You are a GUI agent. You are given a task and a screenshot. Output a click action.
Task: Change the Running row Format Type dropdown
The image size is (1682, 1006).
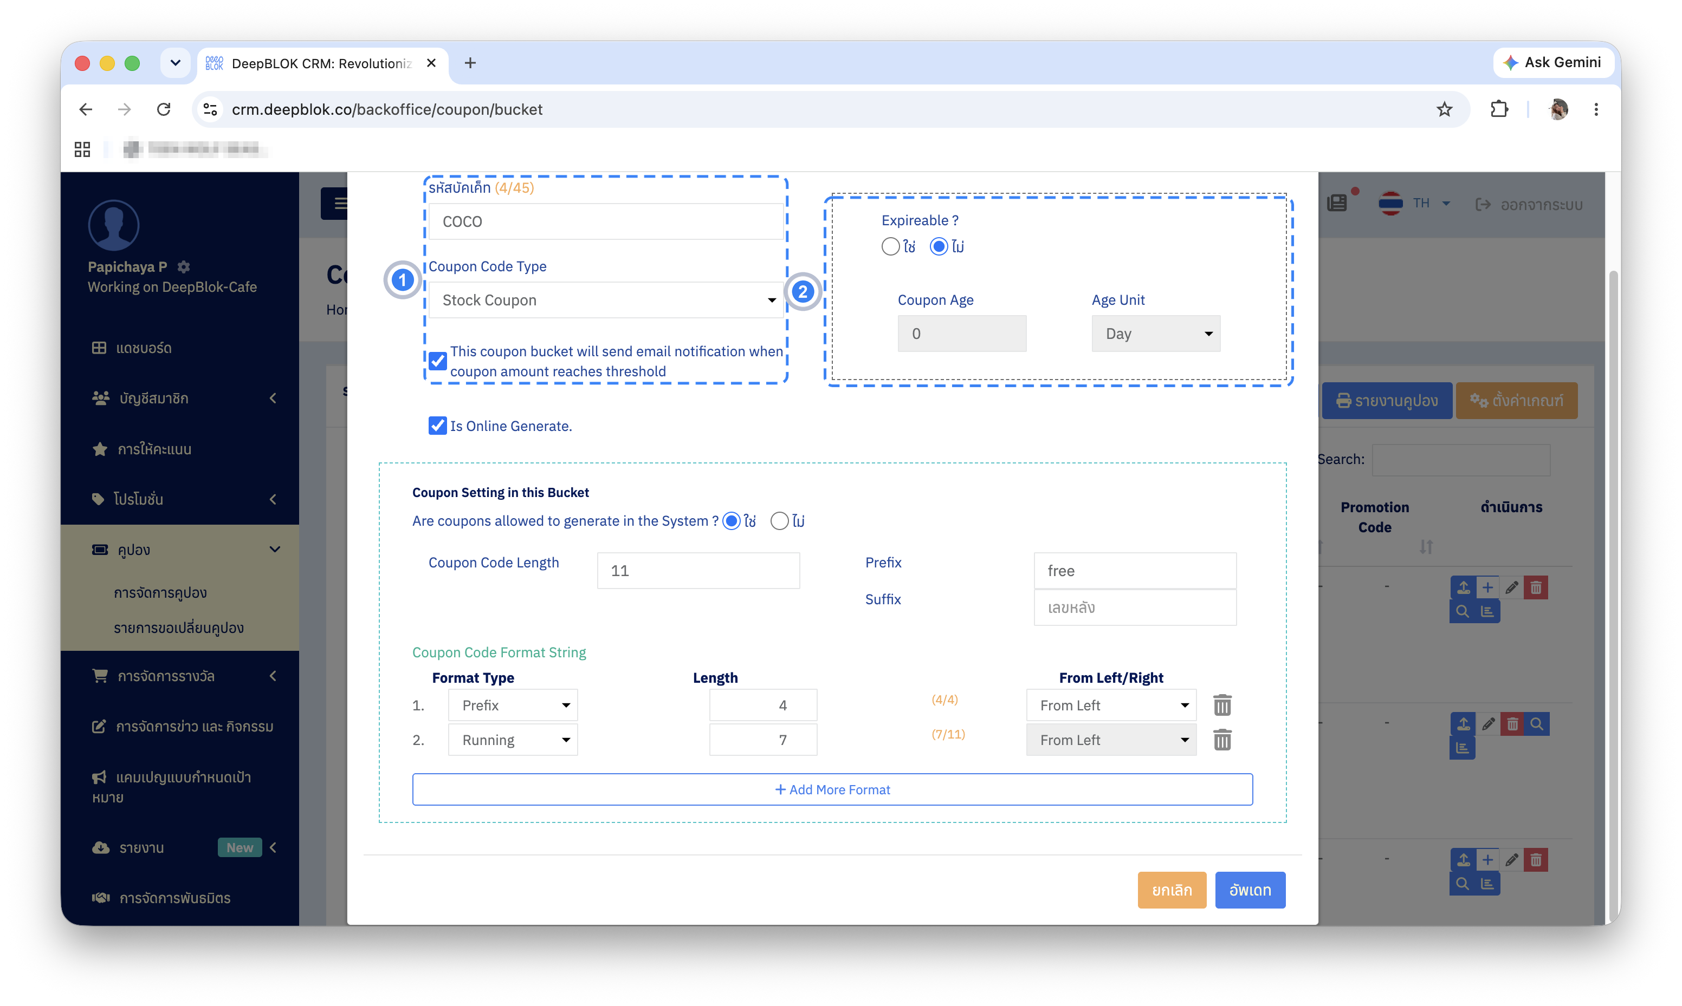pyautogui.click(x=513, y=740)
